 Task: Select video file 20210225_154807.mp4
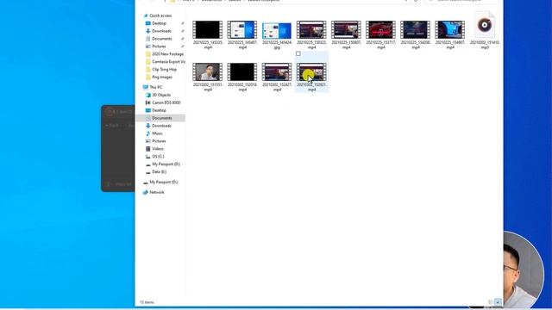tap(450, 34)
